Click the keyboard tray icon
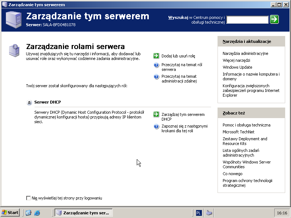The height and width of the screenshot is (218, 291). [x=209, y=213]
